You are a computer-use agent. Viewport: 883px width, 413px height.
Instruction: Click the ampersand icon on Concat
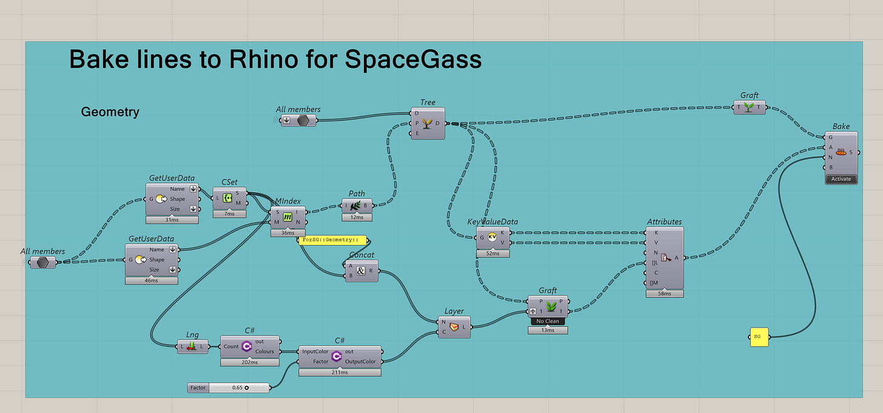[x=361, y=270]
